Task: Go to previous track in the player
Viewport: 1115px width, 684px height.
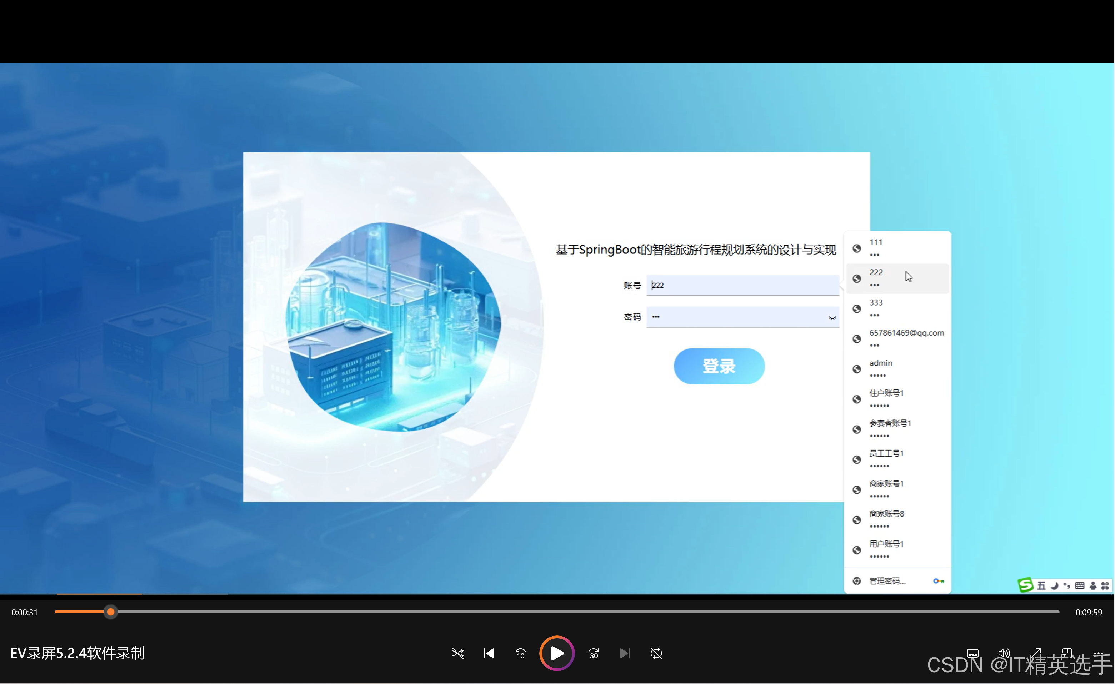Action: [x=489, y=653]
